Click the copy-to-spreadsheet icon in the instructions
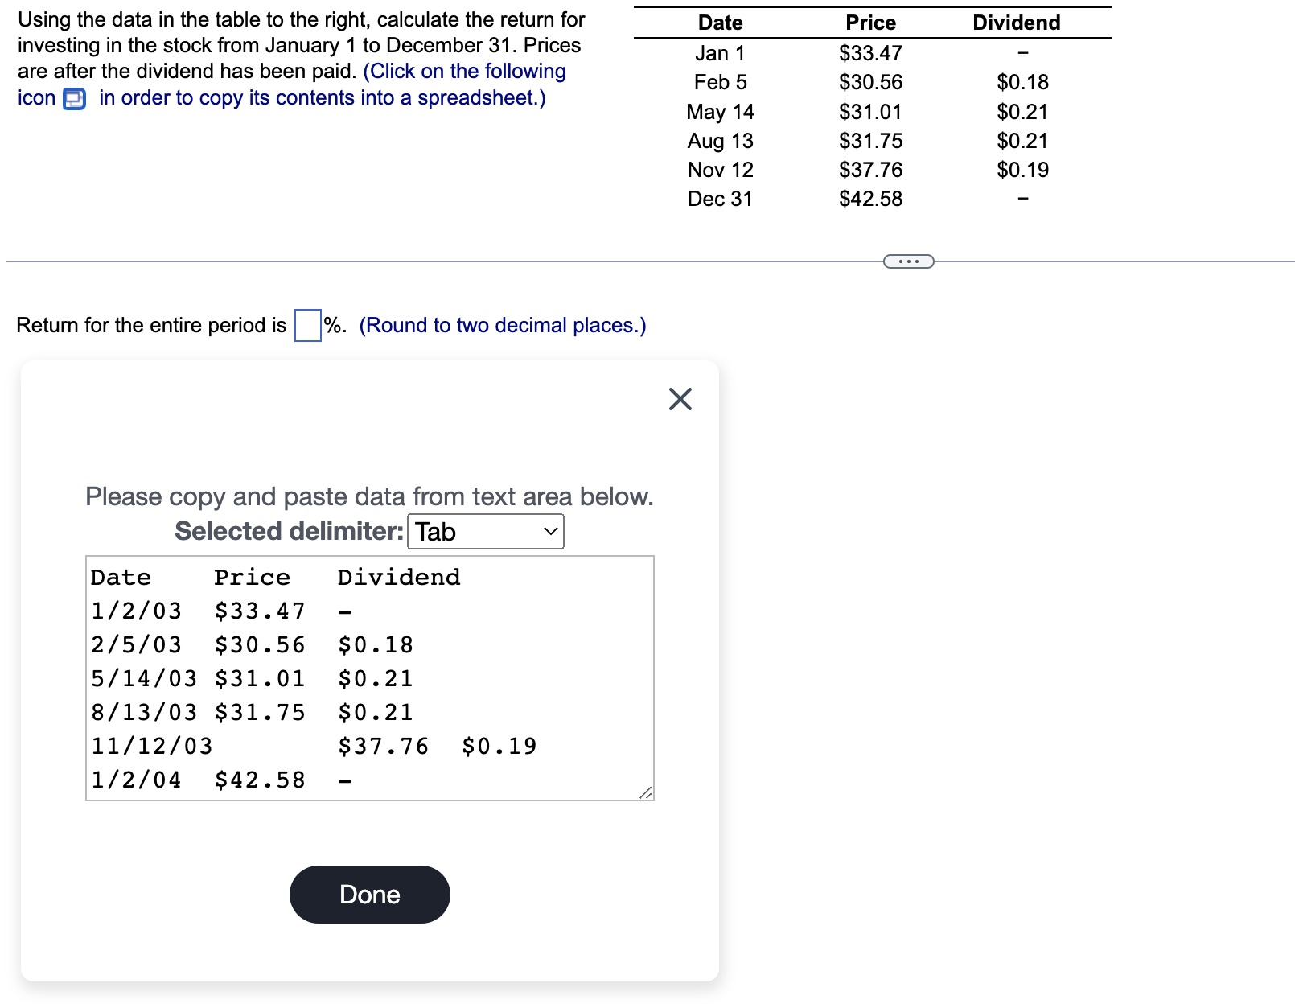The image size is (1295, 1004). click(x=72, y=98)
